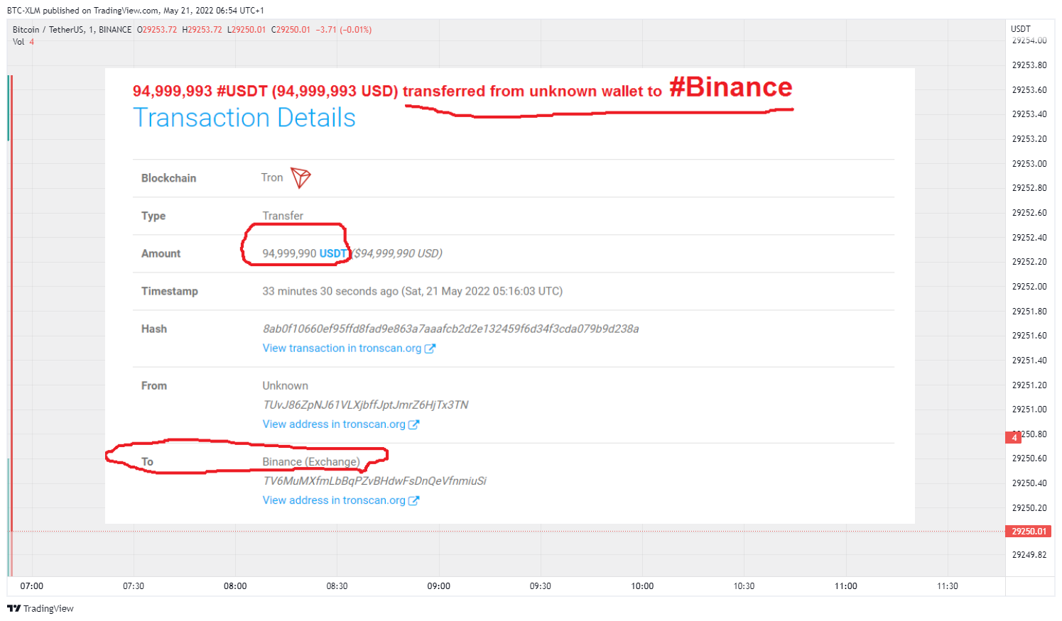Image resolution: width=1062 pixels, height=621 pixels.
Task: Click the USDT price axis header
Action: point(1021,29)
